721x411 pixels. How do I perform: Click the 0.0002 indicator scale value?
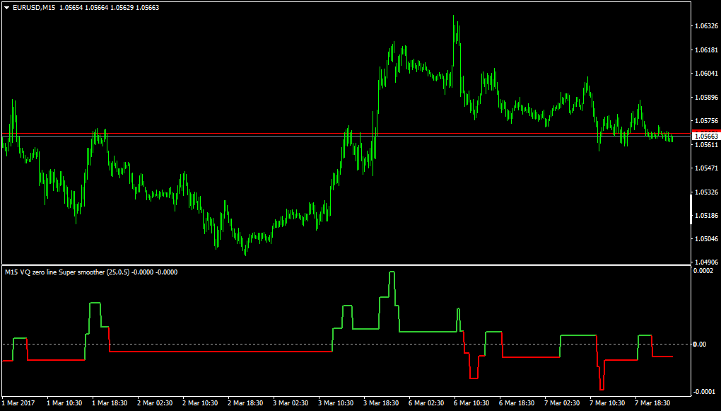coord(703,271)
